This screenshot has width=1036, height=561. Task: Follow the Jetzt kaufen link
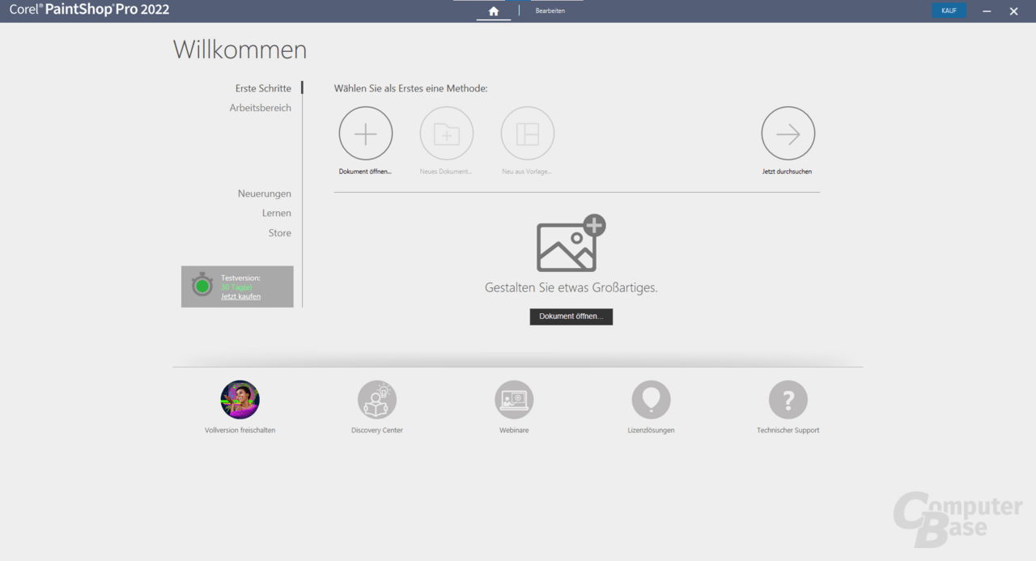point(240,295)
